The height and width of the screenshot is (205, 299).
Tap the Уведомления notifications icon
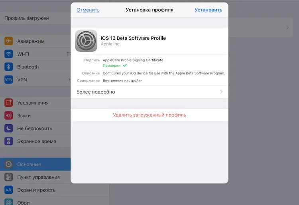(x=9, y=103)
